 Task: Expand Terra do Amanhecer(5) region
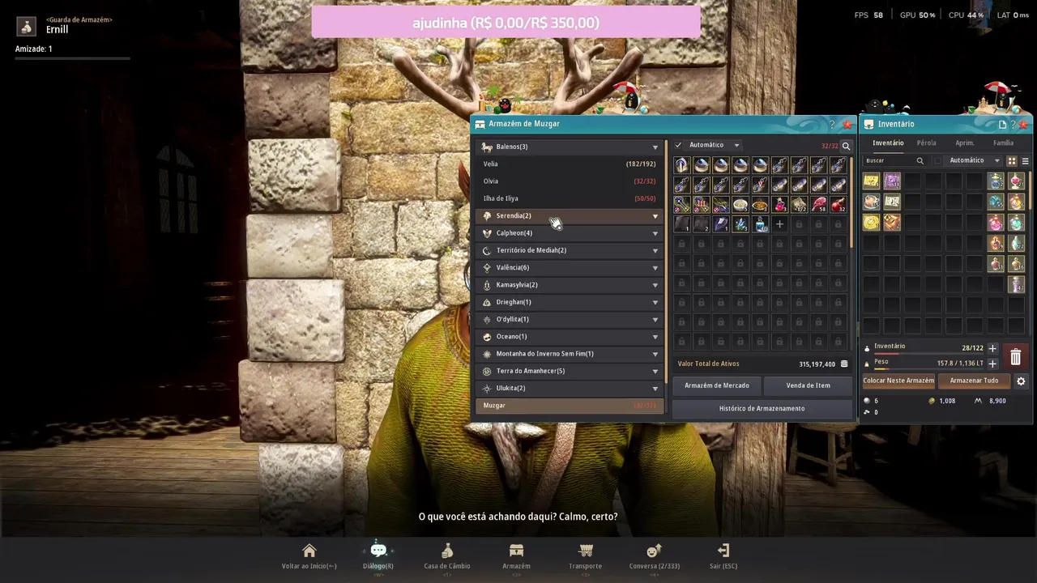(570, 371)
